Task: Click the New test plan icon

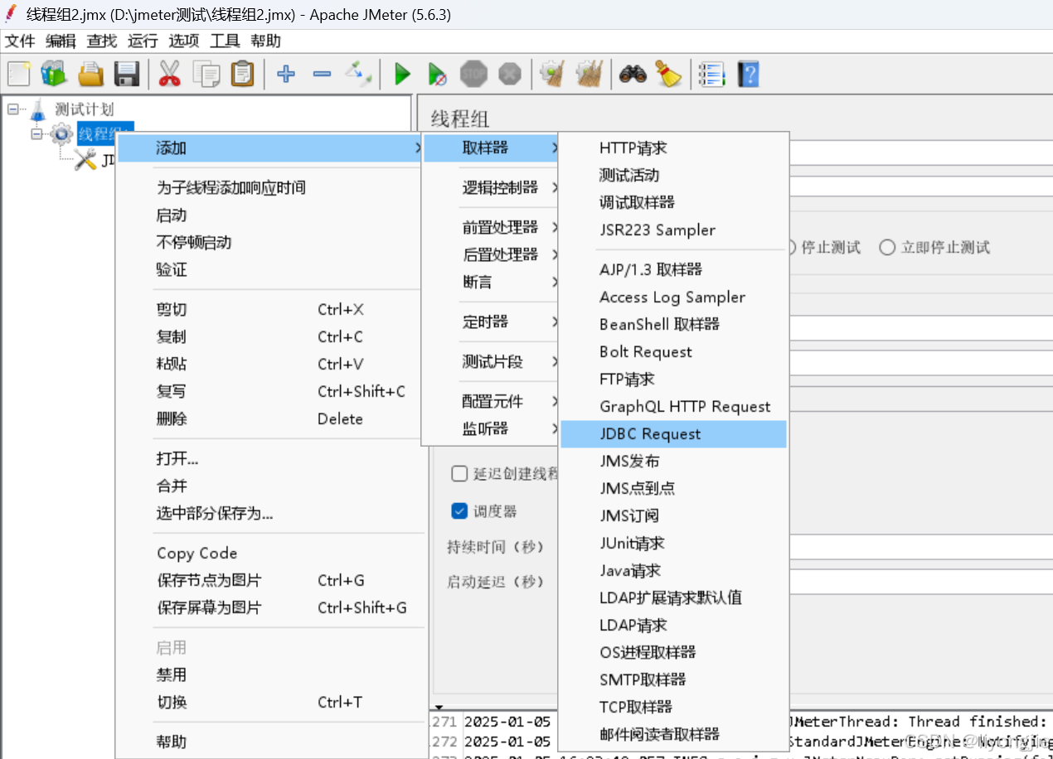Action: coord(18,75)
